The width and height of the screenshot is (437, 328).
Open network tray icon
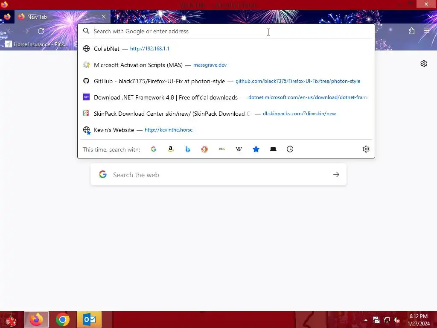(387, 320)
